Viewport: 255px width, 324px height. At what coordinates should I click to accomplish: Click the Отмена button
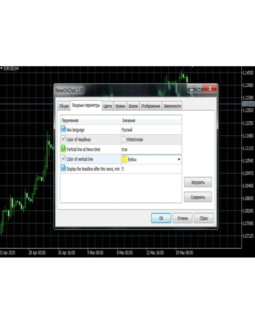click(182, 218)
